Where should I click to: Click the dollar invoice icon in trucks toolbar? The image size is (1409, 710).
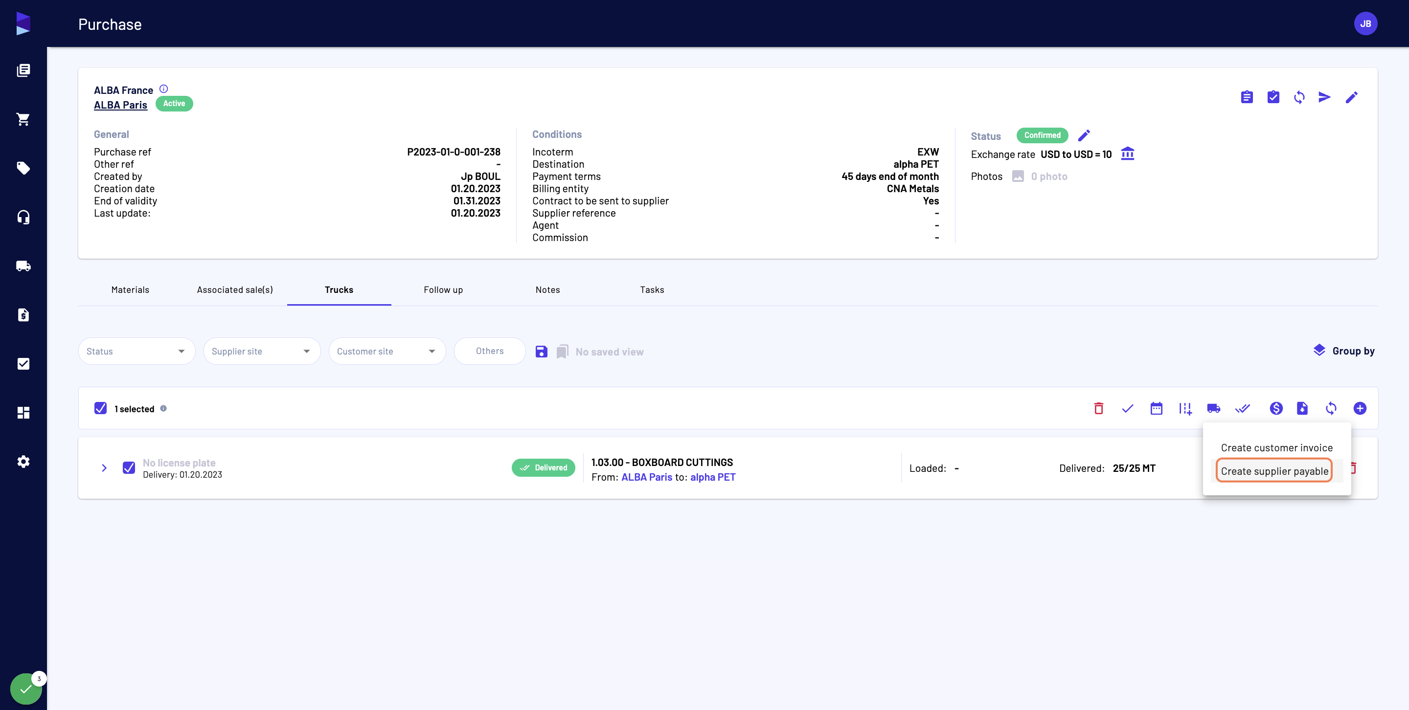point(1275,408)
